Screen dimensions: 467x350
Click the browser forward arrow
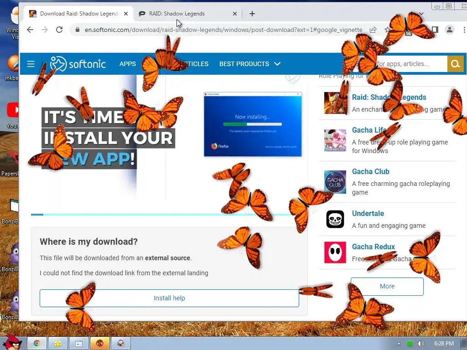click(x=45, y=30)
